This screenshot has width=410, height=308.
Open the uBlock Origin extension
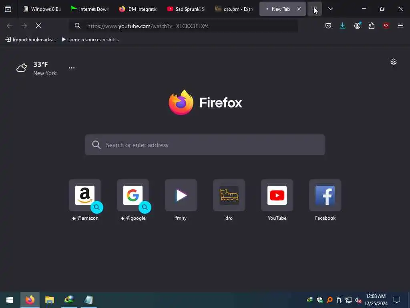click(386, 26)
